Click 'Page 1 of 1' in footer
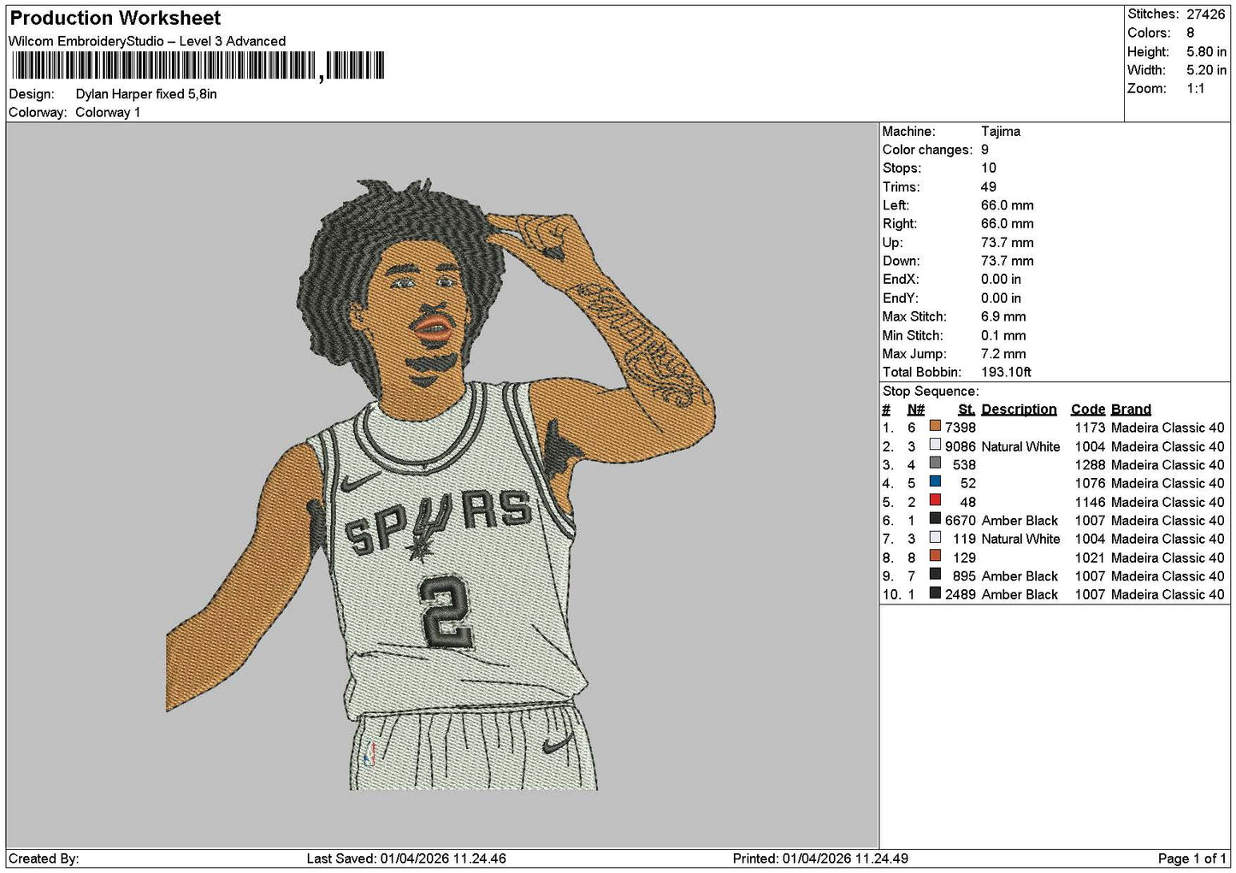This screenshot has width=1236, height=873. pyautogui.click(x=1192, y=858)
